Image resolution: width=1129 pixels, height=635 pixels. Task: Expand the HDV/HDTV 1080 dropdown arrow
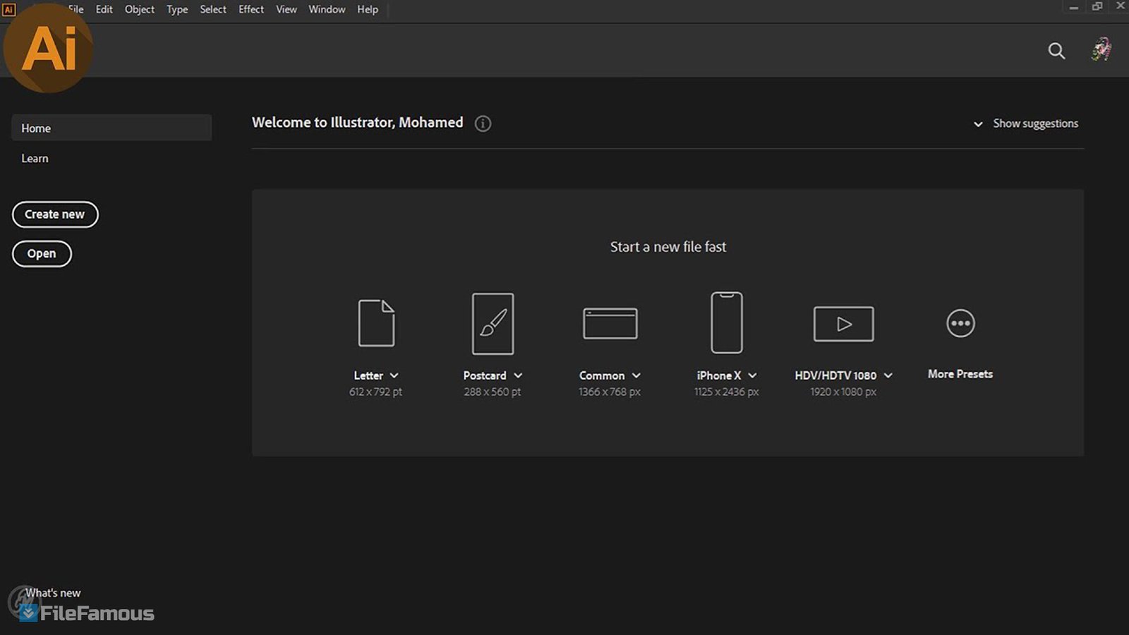click(888, 376)
